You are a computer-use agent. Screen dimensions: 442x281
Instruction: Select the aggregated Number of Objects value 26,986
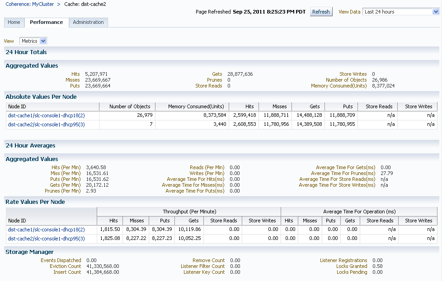(380, 80)
